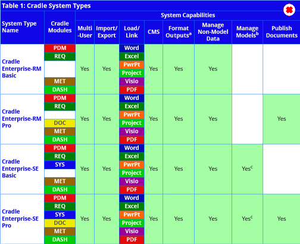Click the DOC module in Enterprise-RM Pro row
This screenshot has width=300, height=244.
pos(60,123)
